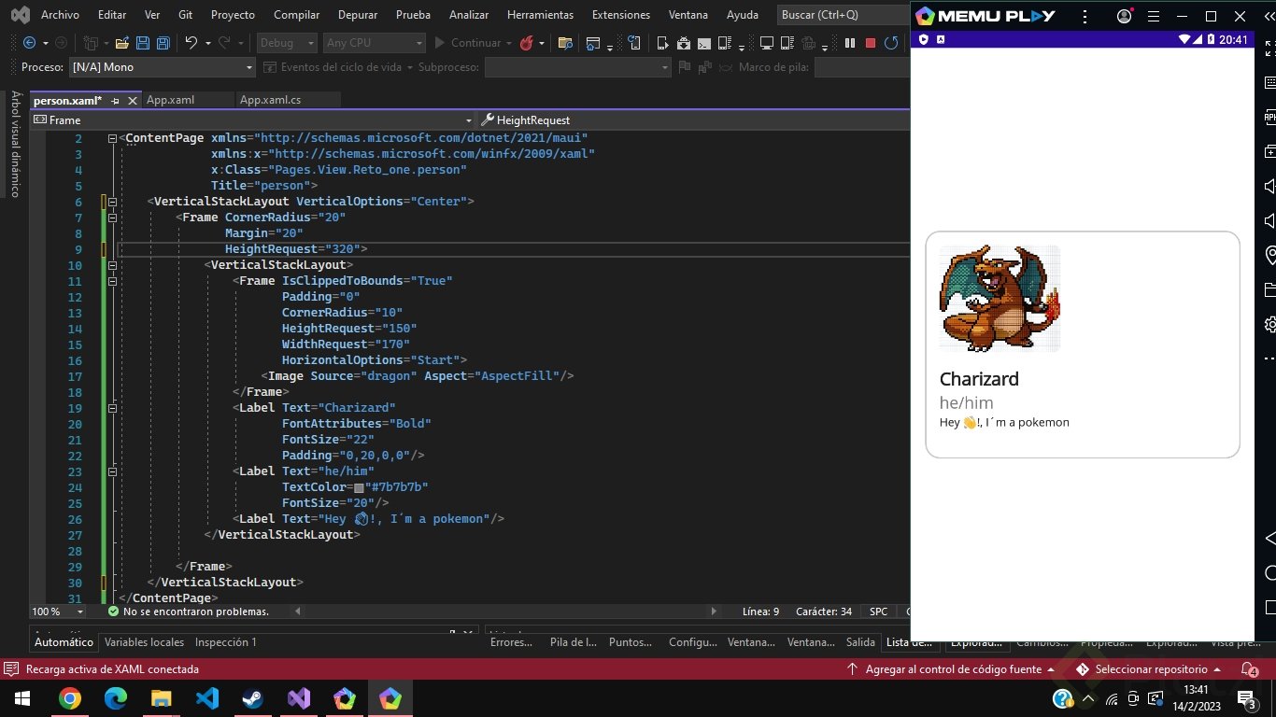Switch to the App.xaml.cs tab
1276x717 pixels.
(269, 99)
